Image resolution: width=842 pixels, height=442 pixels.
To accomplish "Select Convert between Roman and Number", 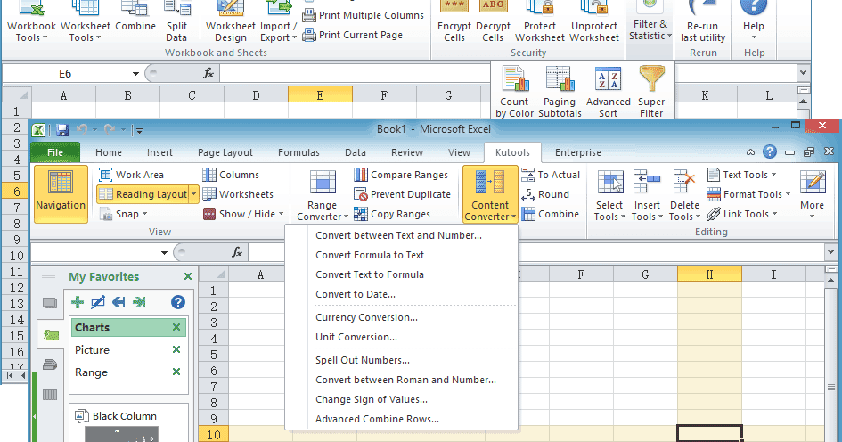I will [x=405, y=380].
